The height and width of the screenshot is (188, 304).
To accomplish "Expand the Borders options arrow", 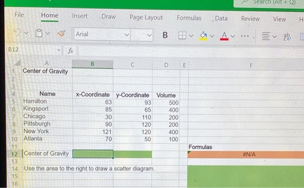I will point(191,36).
